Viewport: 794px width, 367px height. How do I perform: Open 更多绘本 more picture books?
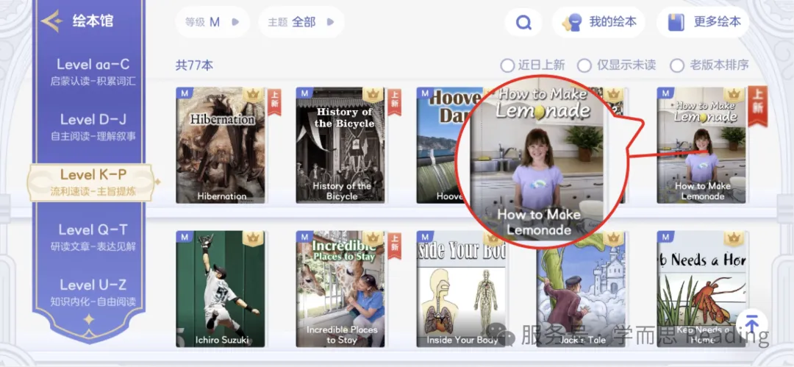[x=703, y=22]
